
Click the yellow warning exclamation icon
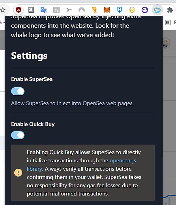[18, 173]
